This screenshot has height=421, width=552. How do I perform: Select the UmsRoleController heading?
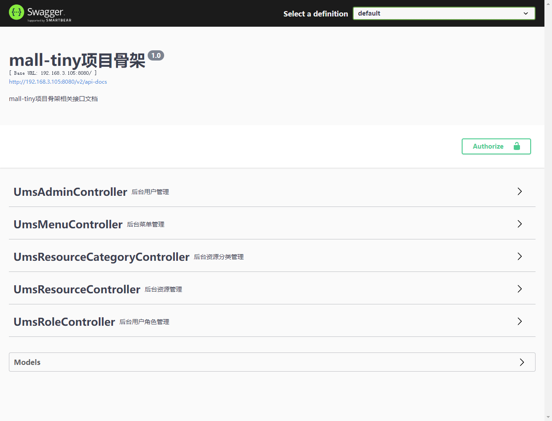click(x=64, y=322)
